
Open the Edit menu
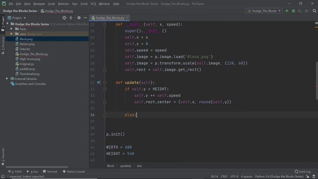(x=18, y=3)
